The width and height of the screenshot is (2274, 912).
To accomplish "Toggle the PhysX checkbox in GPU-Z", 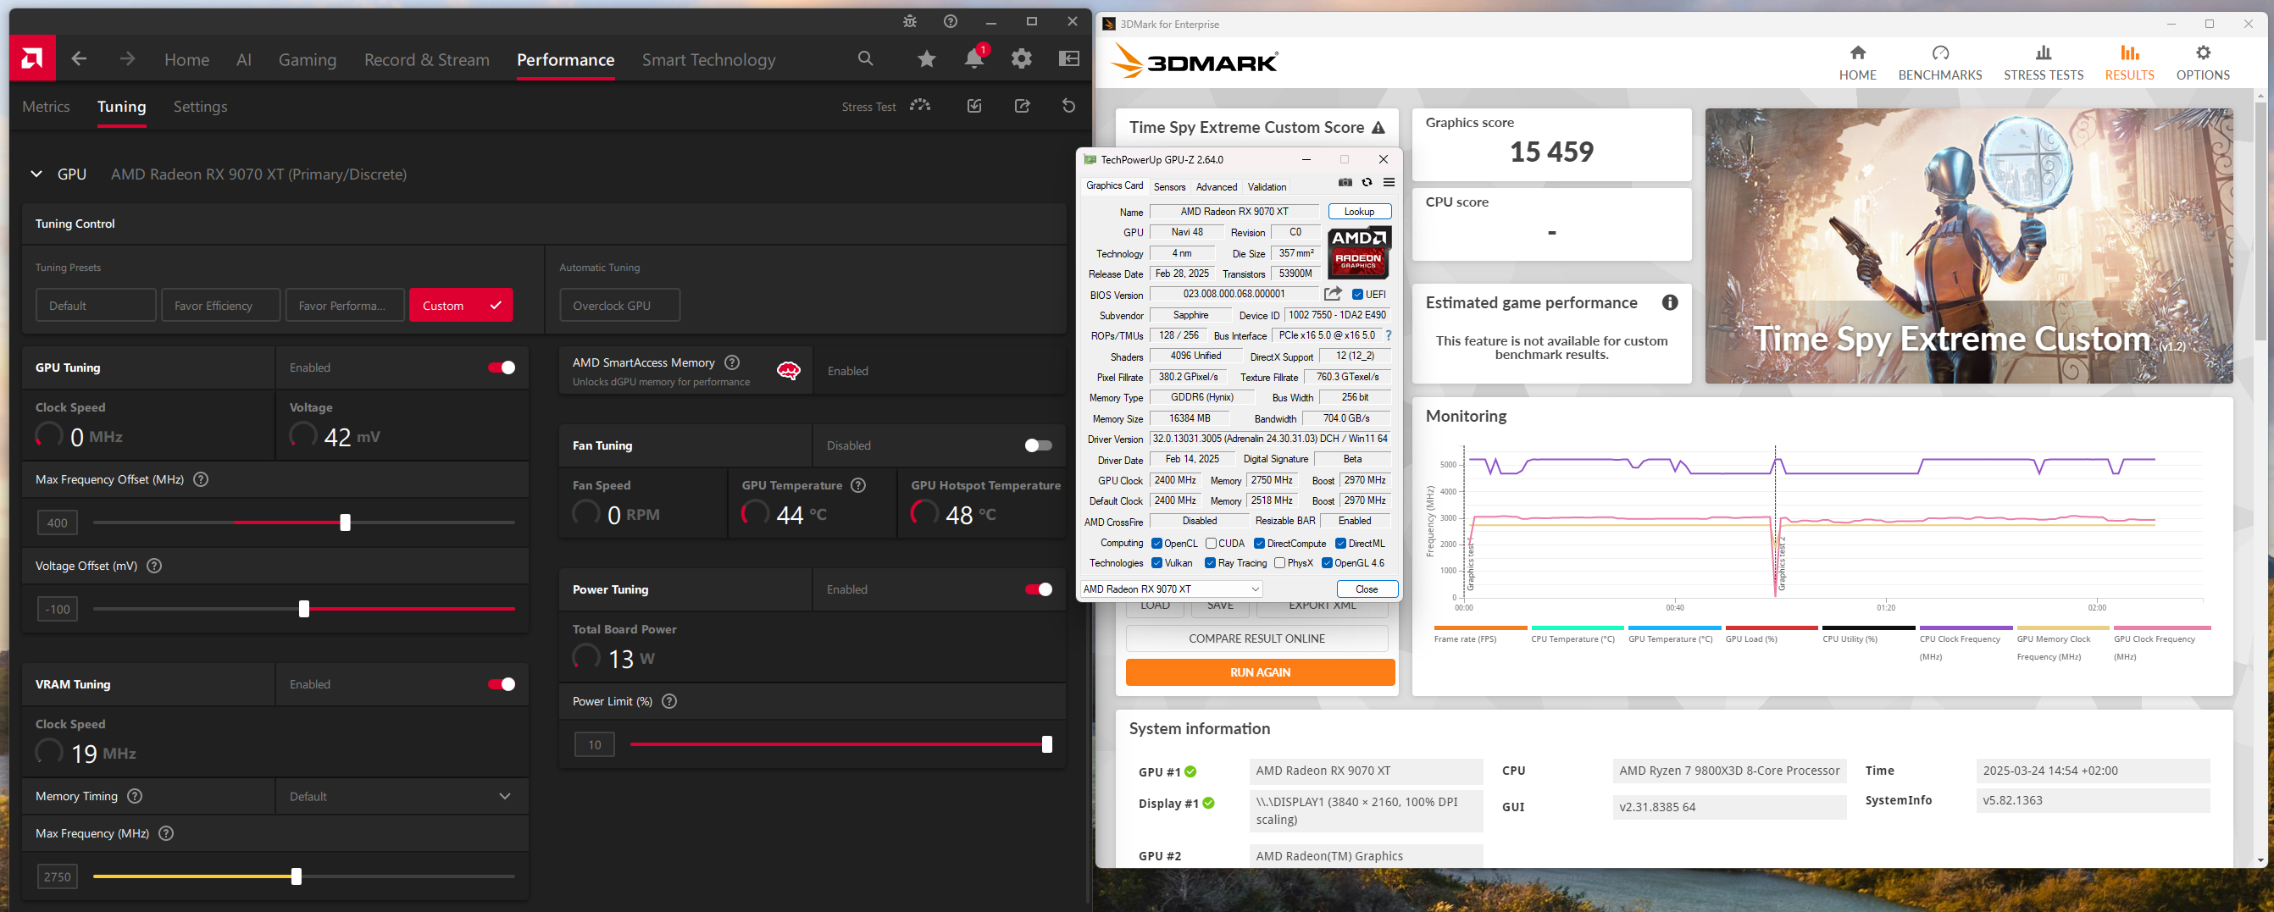I will [x=1279, y=563].
